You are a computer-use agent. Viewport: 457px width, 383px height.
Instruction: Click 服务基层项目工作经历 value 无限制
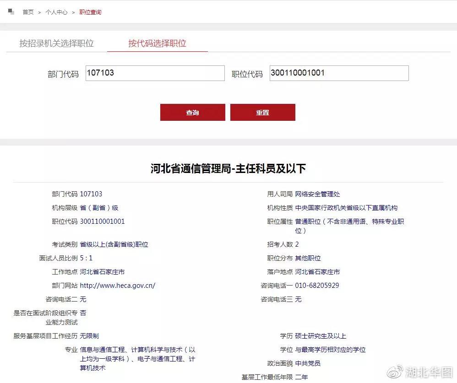(89, 336)
